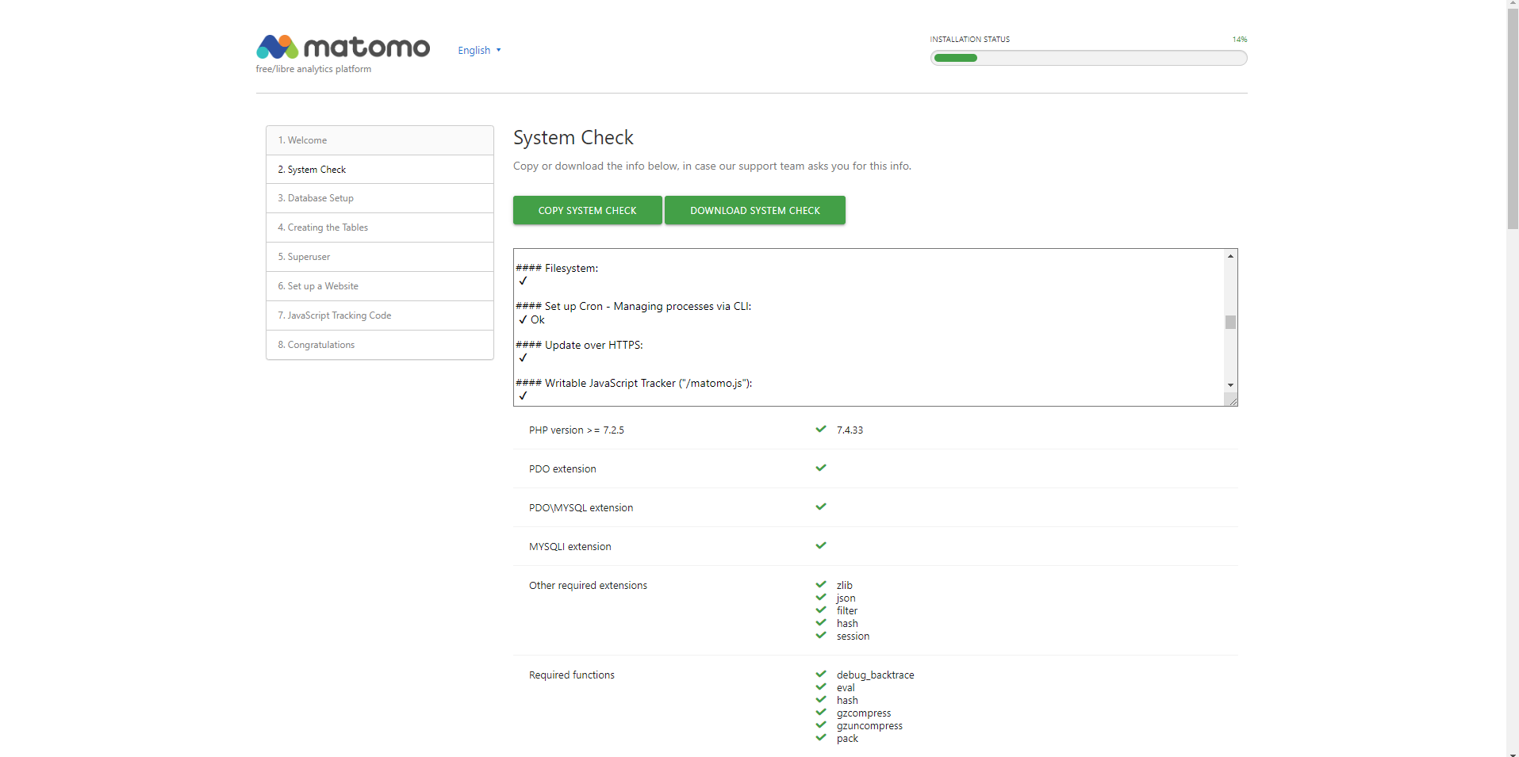Viewport: 1519px width, 757px height.
Task: Click check icon next to debug_backtrace
Action: tap(821, 674)
